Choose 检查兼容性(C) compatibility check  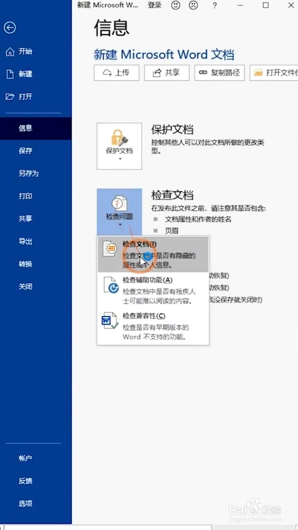pos(153,326)
